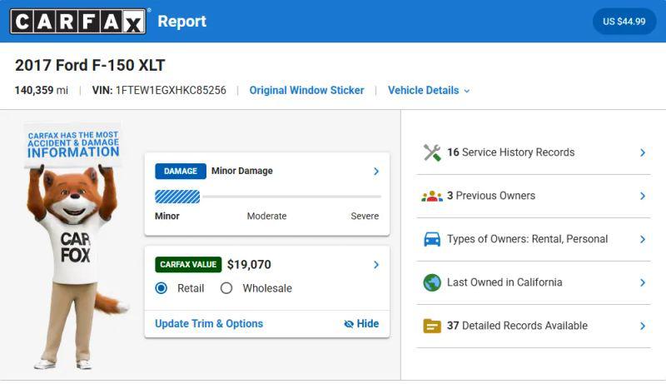Click the Report heading text

click(181, 21)
